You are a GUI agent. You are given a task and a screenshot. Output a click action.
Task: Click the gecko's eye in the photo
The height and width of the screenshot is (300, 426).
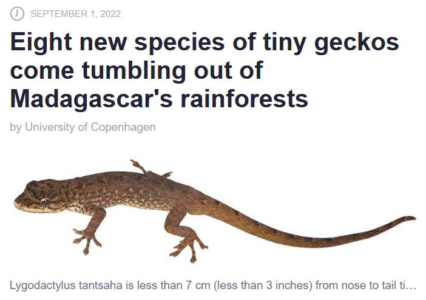click(x=44, y=202)
